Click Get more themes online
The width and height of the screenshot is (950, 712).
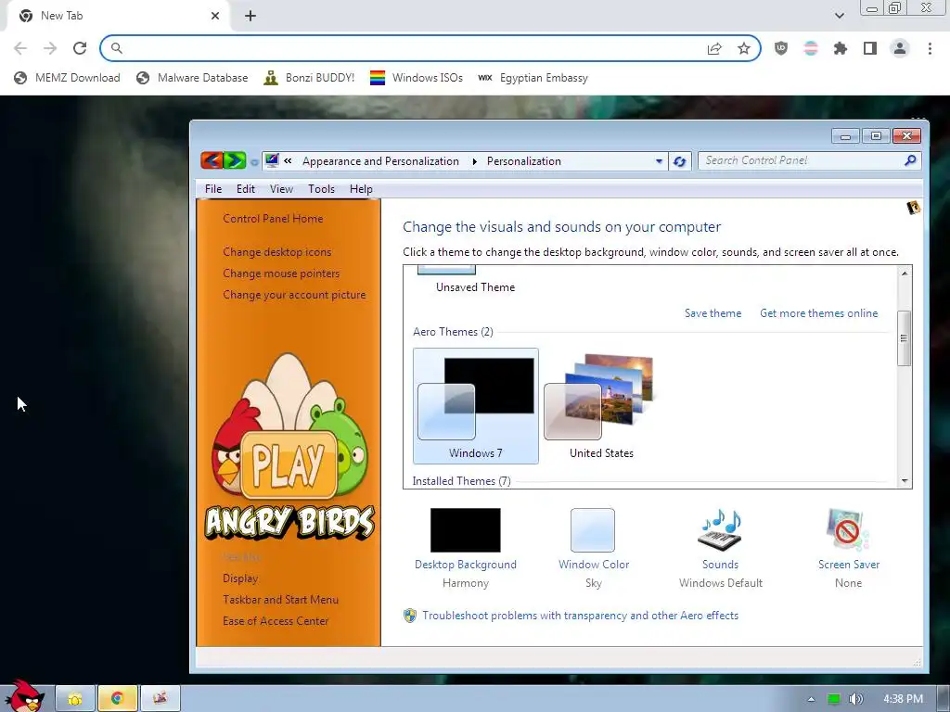[818, 313]
